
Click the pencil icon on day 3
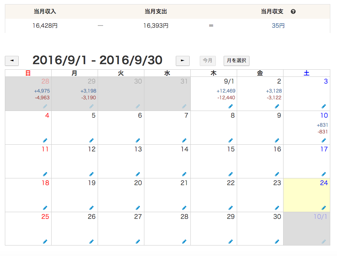click(x=324, y=106)
